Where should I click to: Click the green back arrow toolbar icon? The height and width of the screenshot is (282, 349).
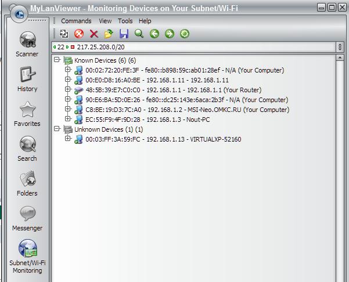[154, 34]
